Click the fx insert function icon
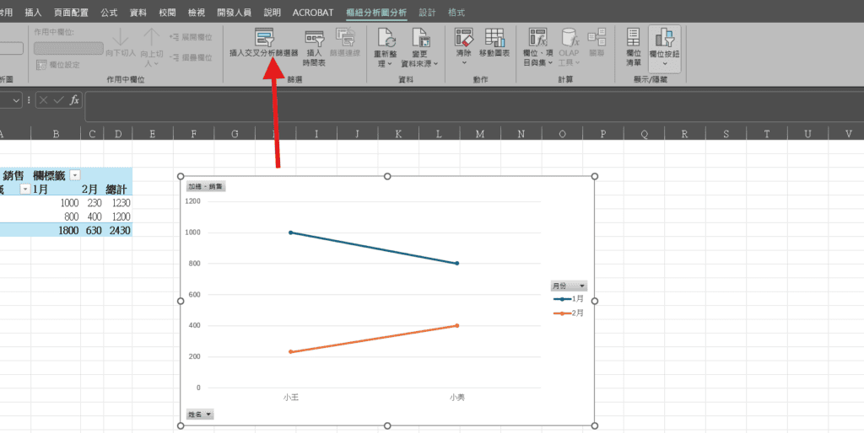 point(74,100)
